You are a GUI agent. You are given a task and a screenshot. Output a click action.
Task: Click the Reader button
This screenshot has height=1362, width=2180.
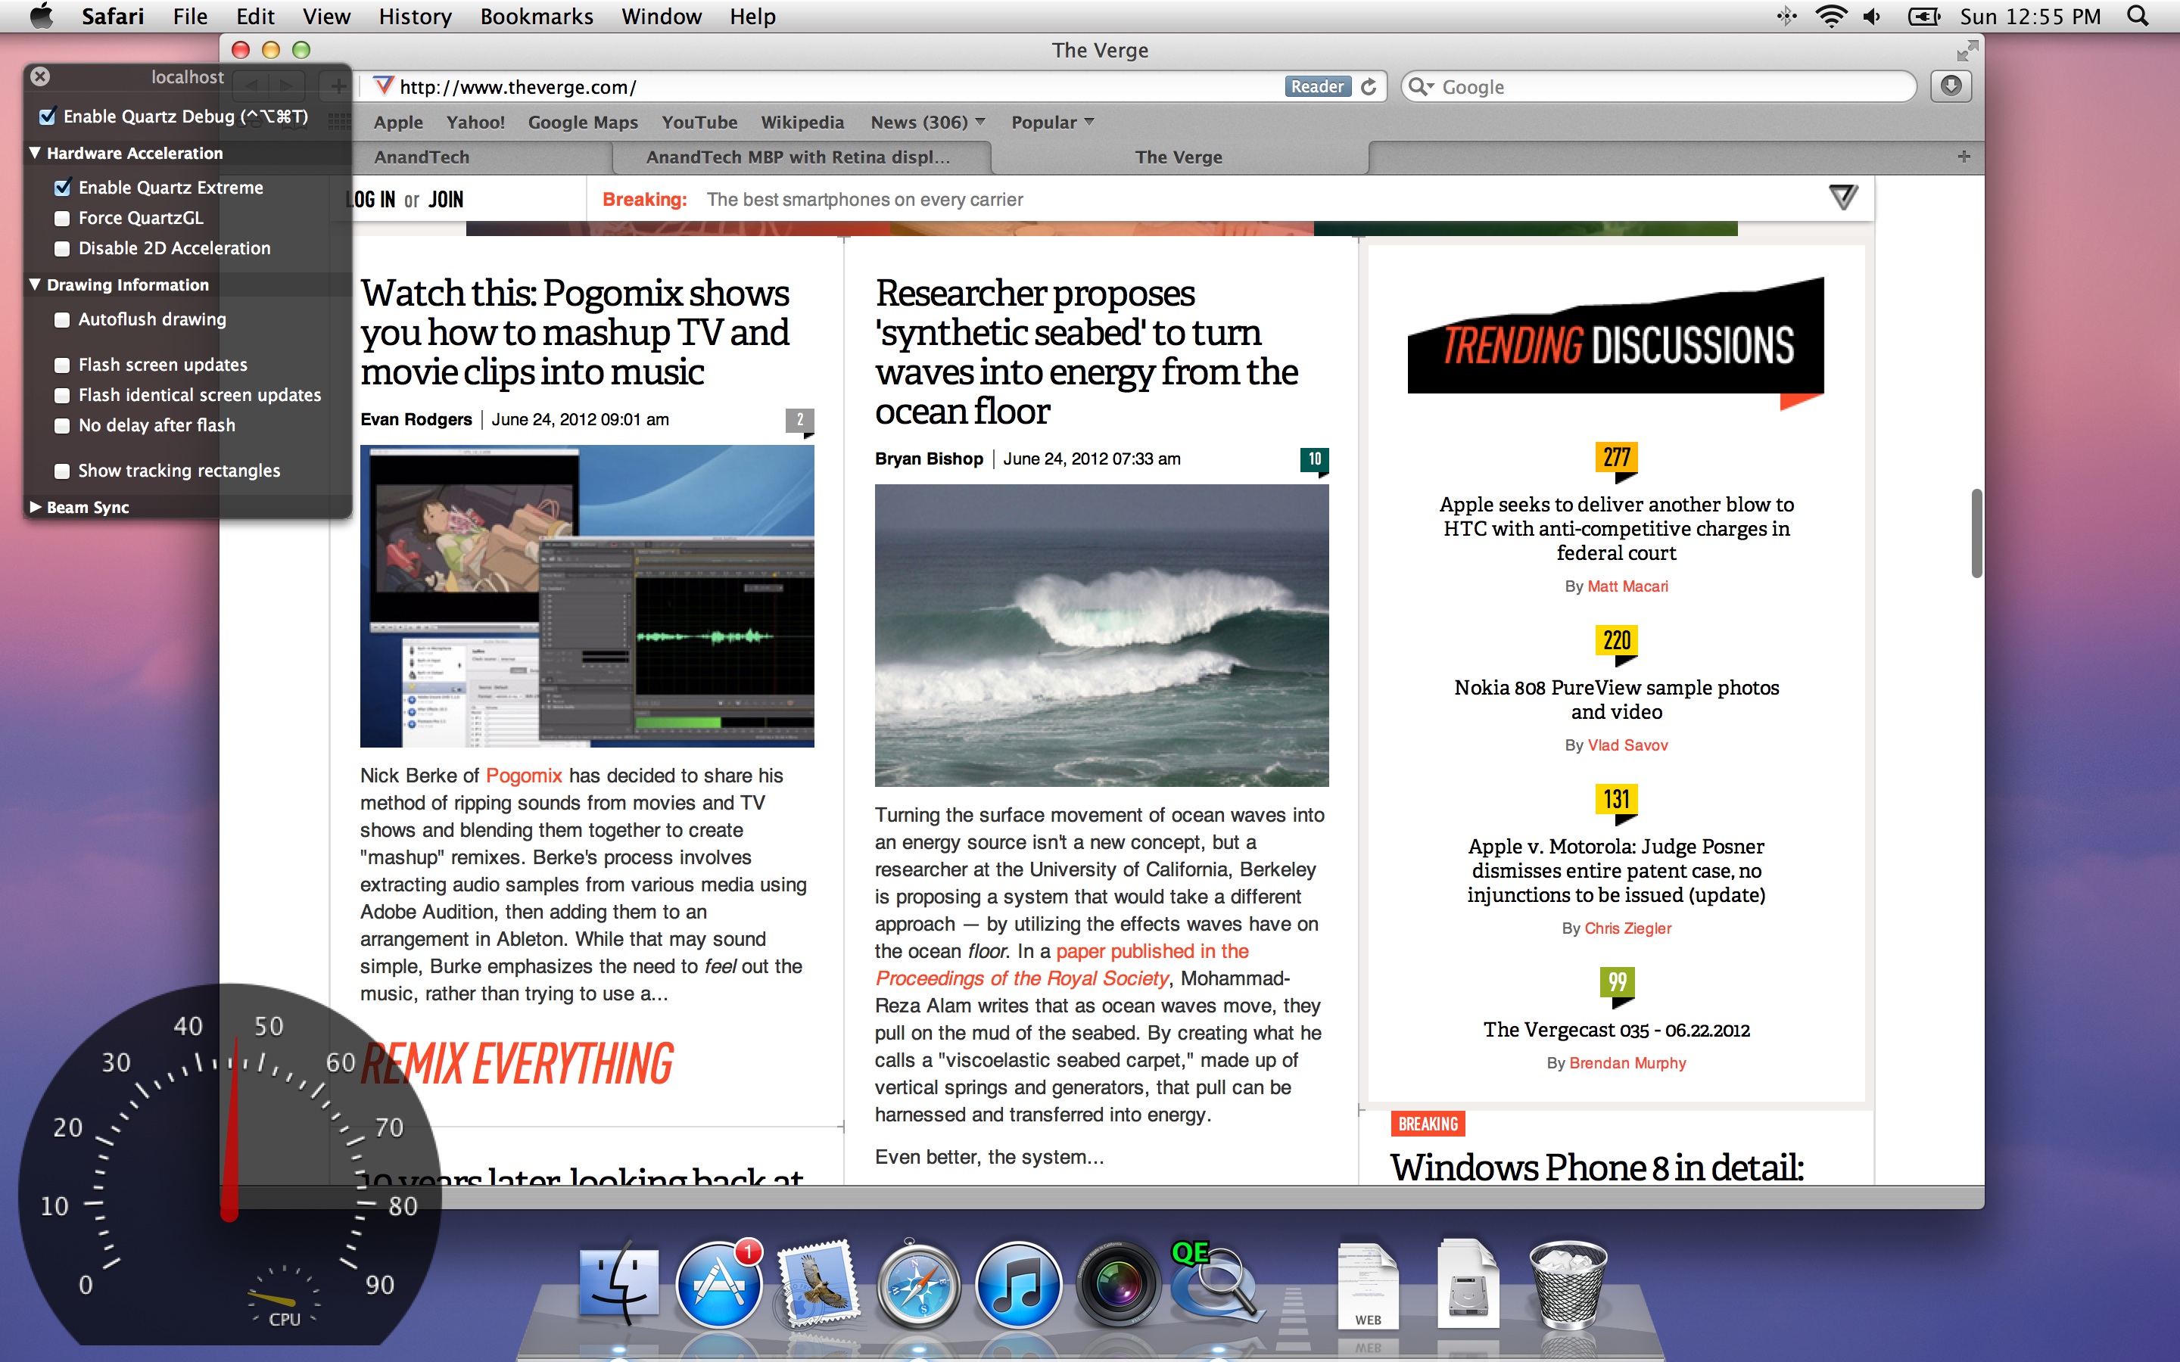(1317, 86)
